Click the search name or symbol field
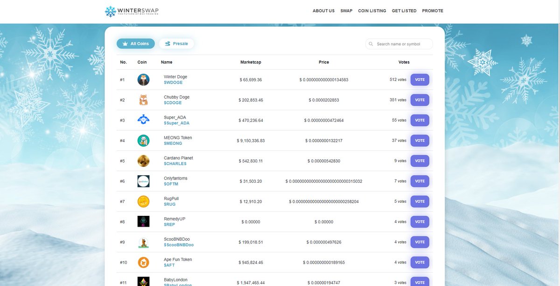Screen dimensions: 560x286 point(401,43)
